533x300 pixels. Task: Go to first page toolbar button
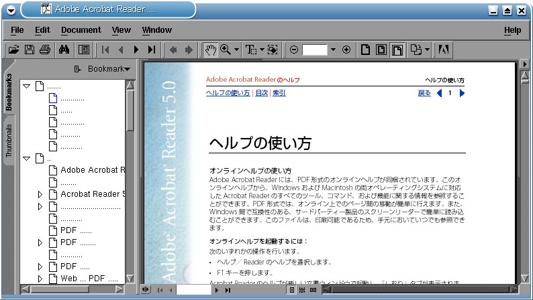point(105,50)
